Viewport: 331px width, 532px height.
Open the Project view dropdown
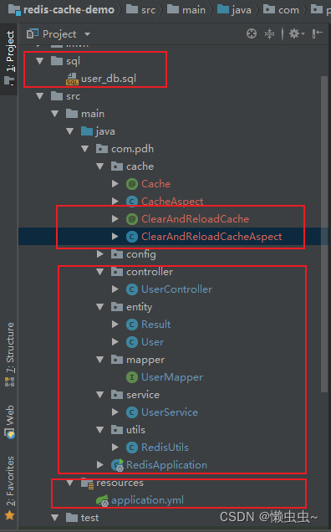[87, 34]
